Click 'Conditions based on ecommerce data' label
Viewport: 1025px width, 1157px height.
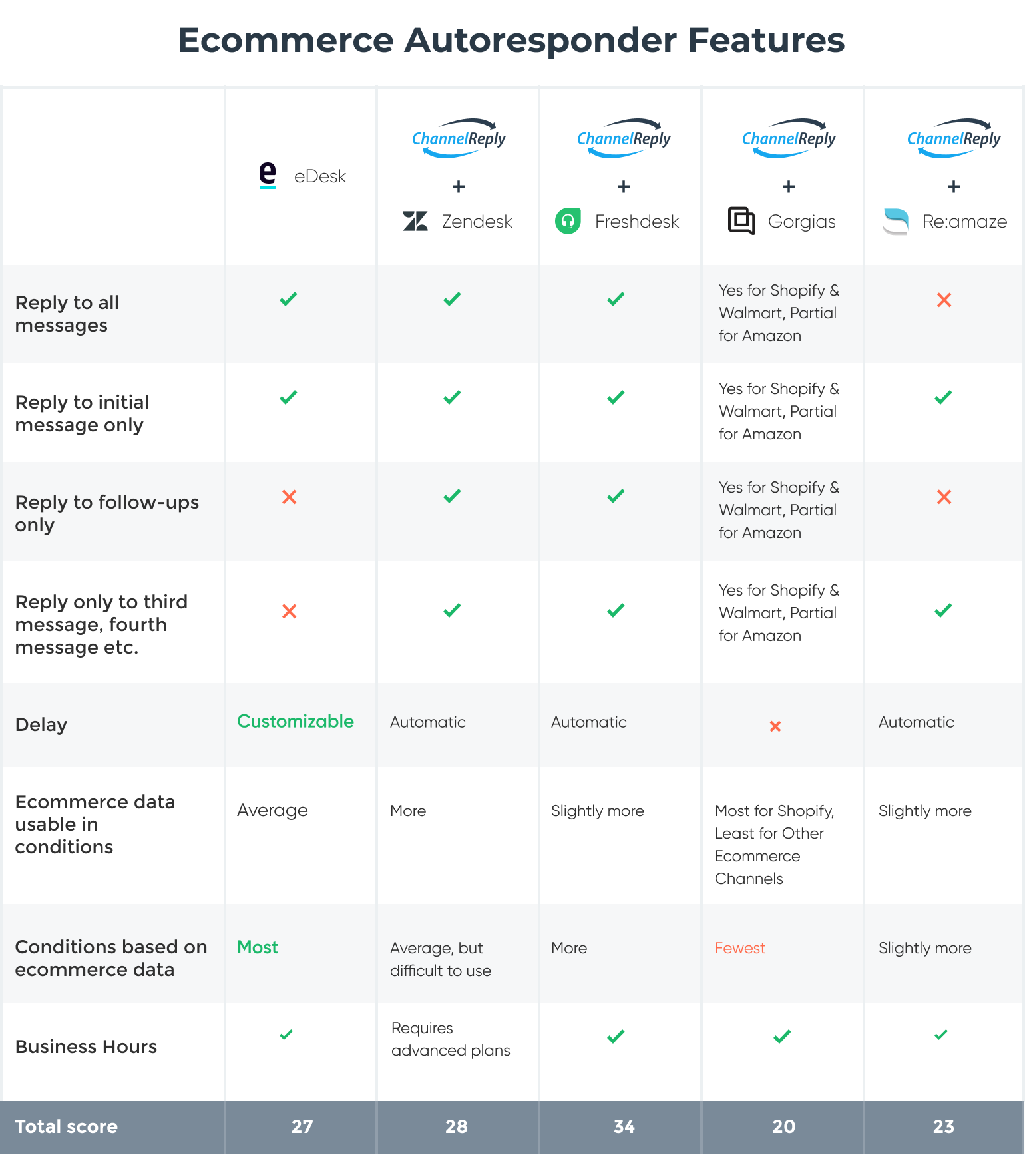pos(111,959)
